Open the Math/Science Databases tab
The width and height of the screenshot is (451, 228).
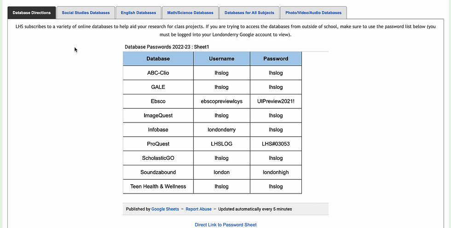coord(190,13)
